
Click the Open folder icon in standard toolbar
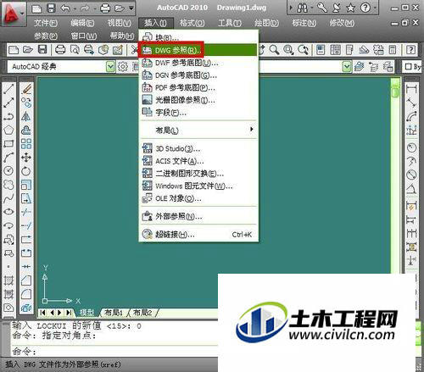28,50
